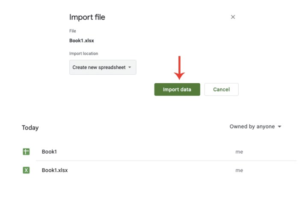Click the green Import data button

tap(177, 89)
